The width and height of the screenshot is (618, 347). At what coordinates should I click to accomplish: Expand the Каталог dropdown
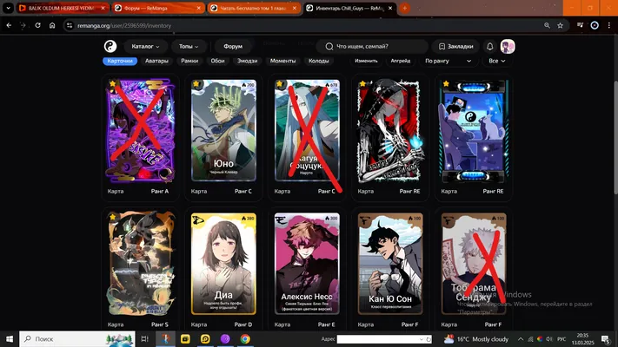(x=145, y=47)
